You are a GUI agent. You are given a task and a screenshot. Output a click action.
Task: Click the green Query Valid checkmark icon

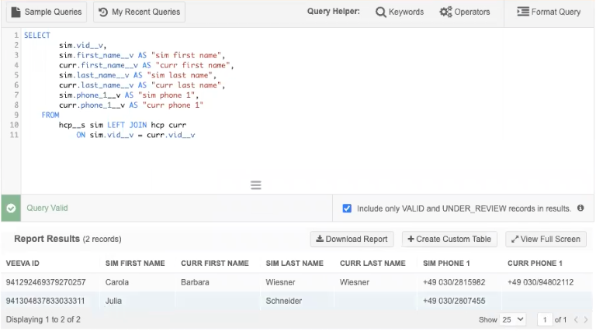[x=10, y=209]
